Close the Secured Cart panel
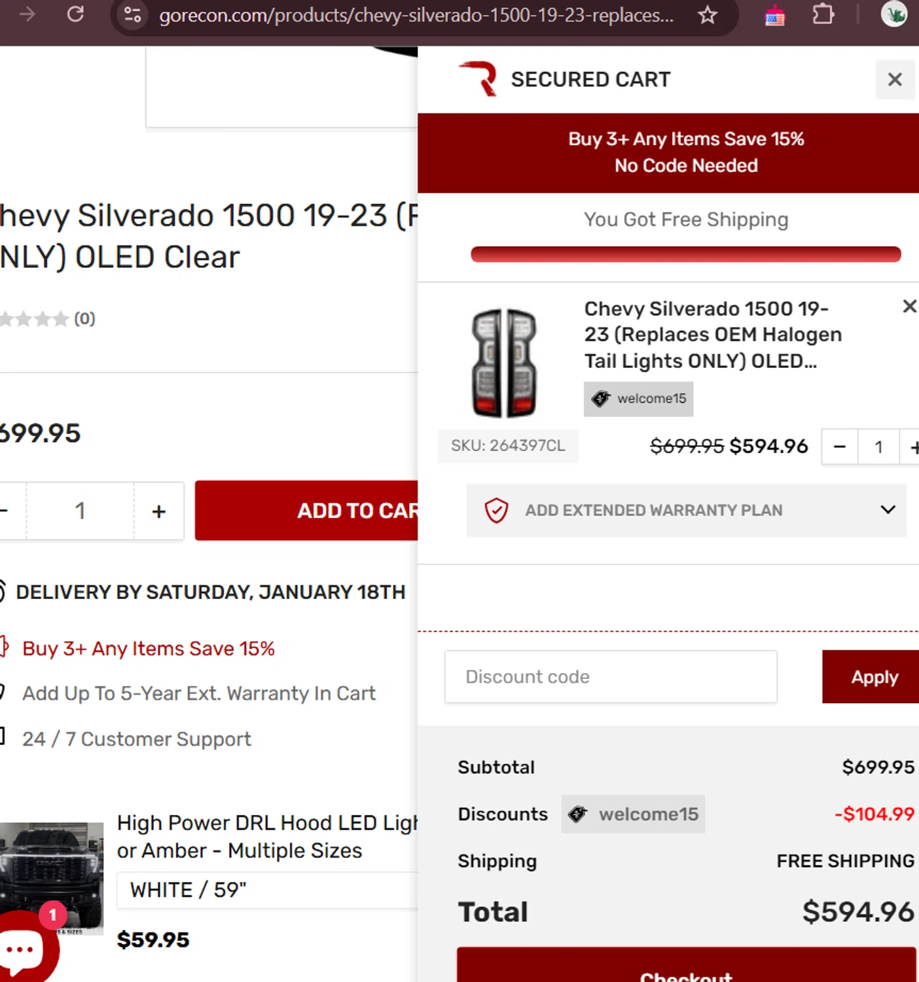 pos(895,79)
